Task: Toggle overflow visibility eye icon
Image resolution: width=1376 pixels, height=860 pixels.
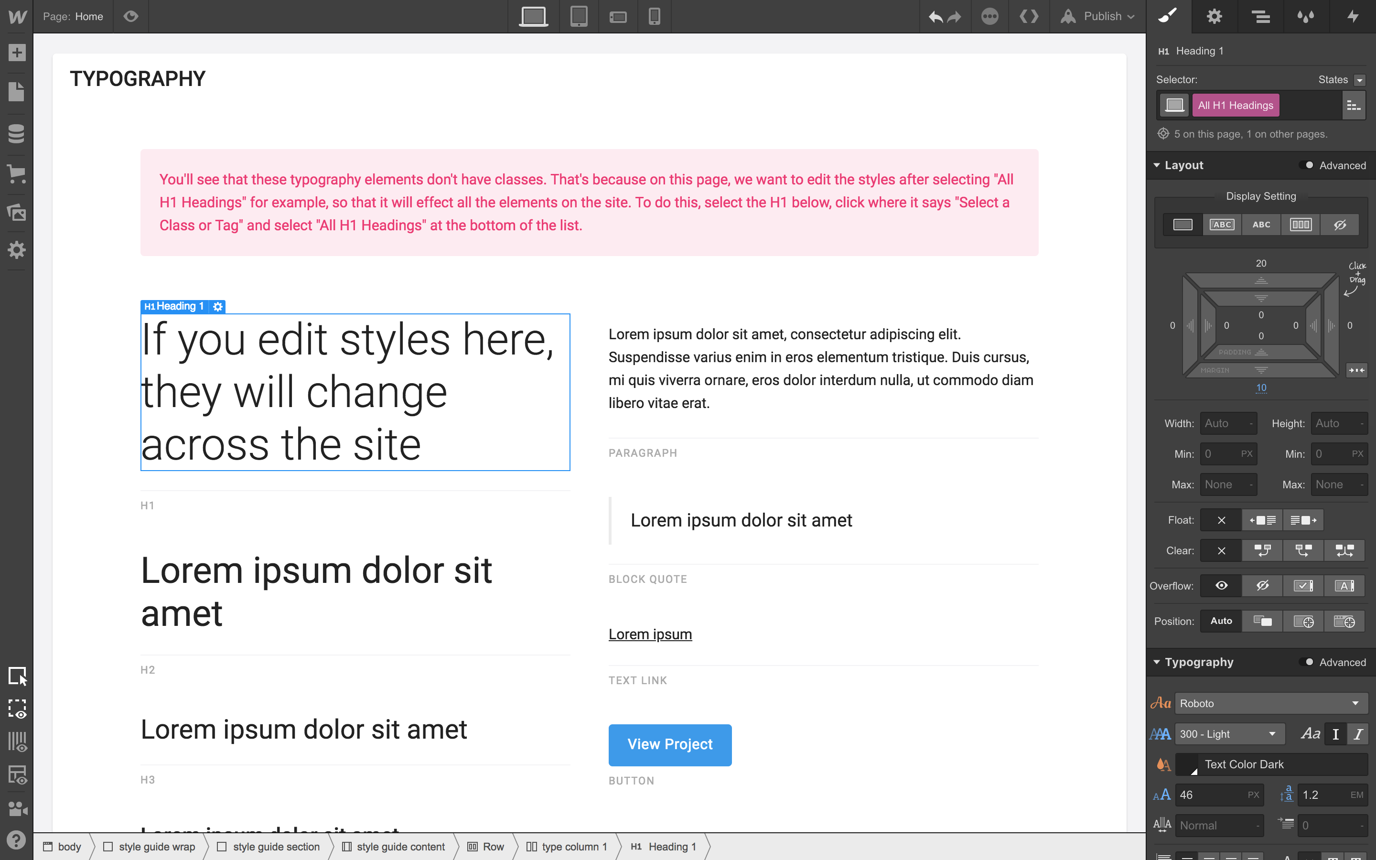Action: (1220, 586)
